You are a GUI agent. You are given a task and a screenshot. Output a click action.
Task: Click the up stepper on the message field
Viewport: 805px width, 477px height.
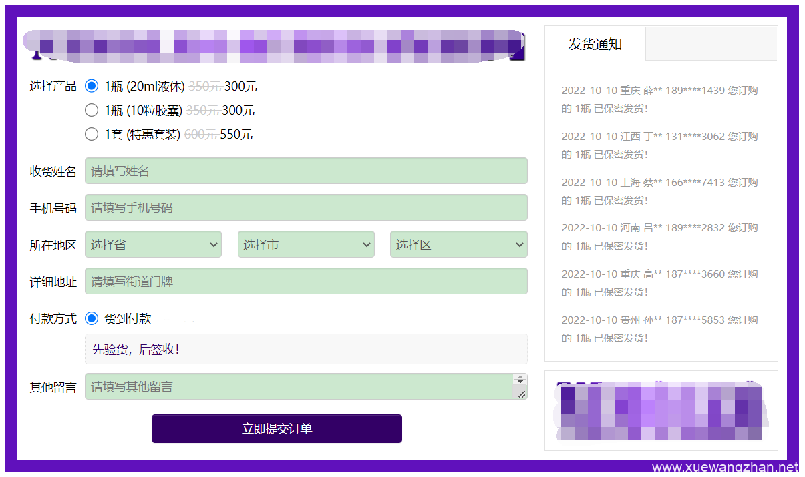[521, 381]
